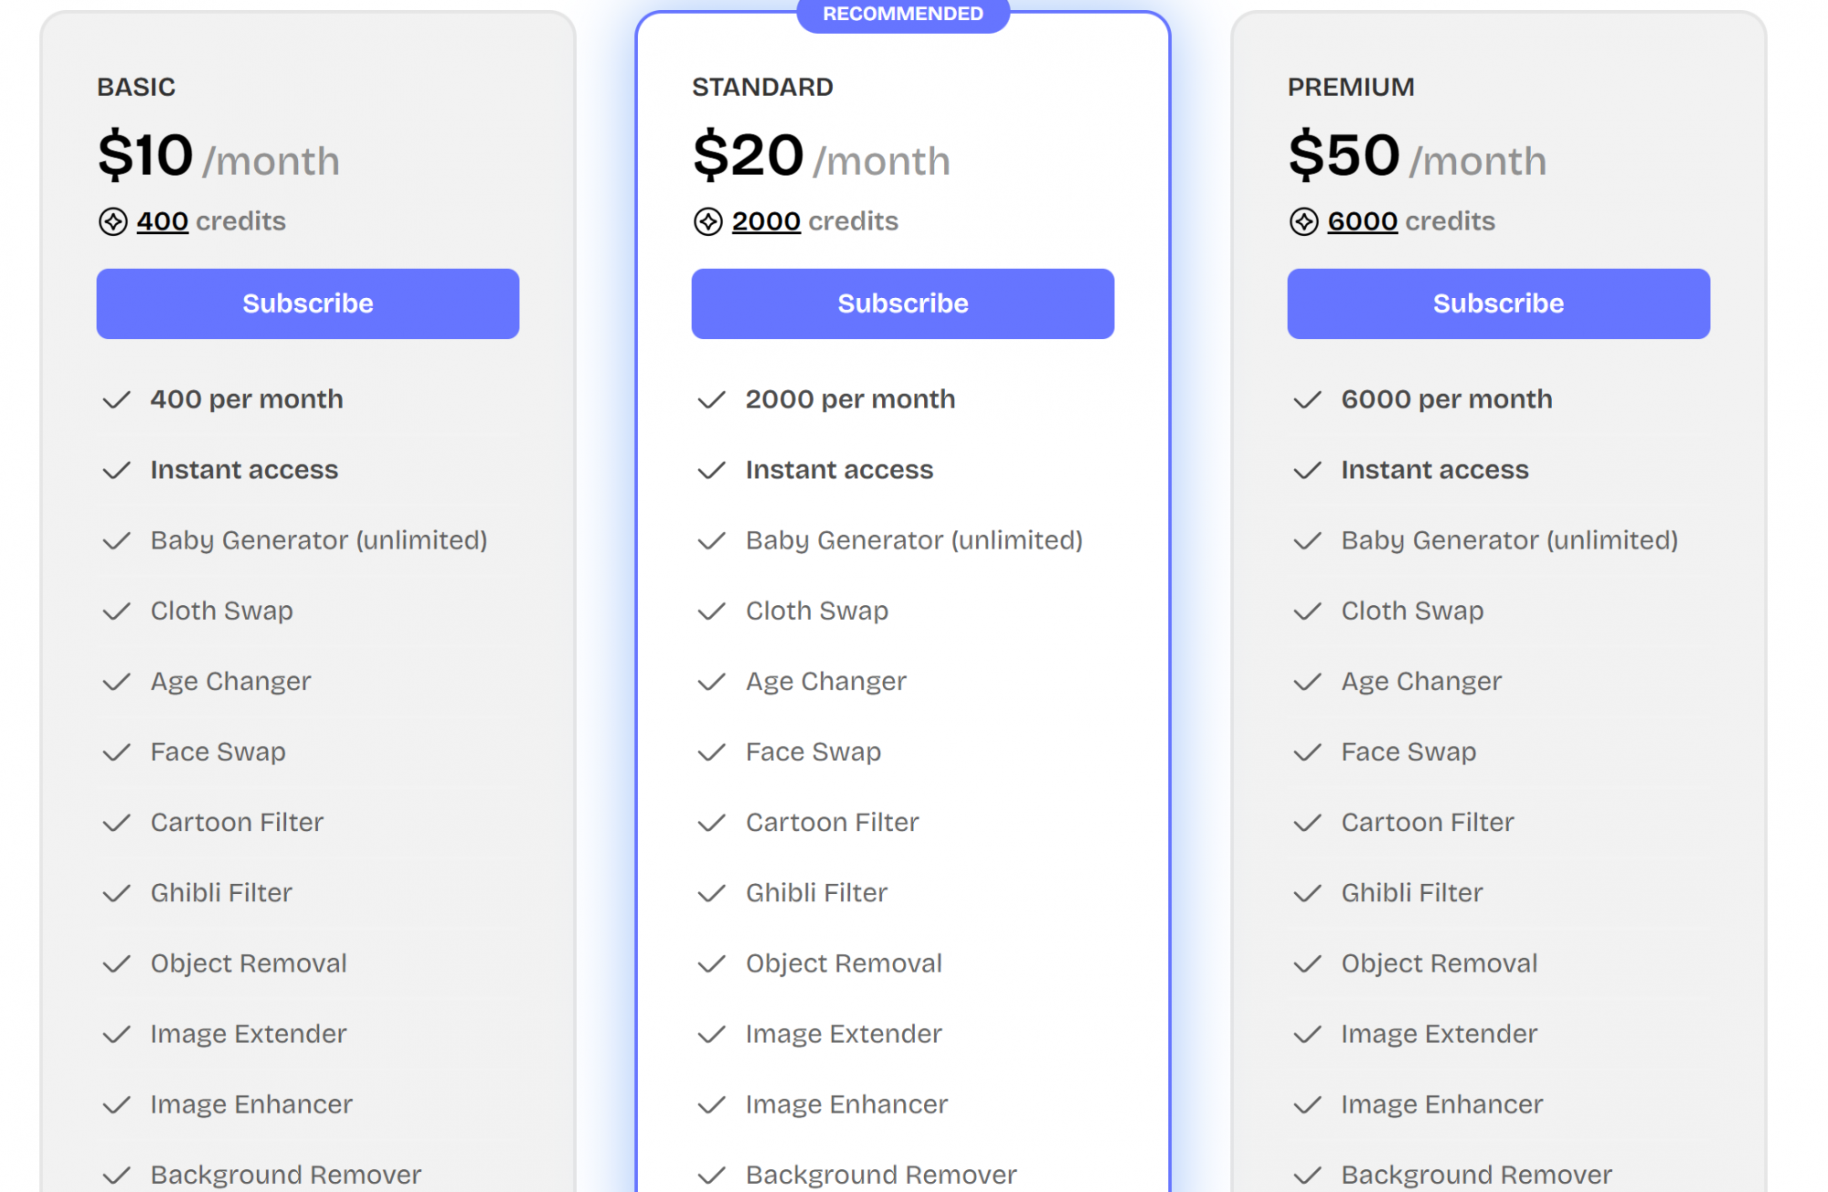The height and width of the screenshot is (1192, 1828).
Task: Click the $50 /month Premium price
Action: click(x=1418, y=155)
